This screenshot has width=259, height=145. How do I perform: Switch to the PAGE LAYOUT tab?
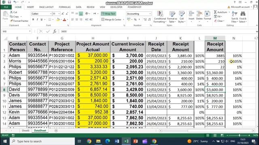click(47, 7)
